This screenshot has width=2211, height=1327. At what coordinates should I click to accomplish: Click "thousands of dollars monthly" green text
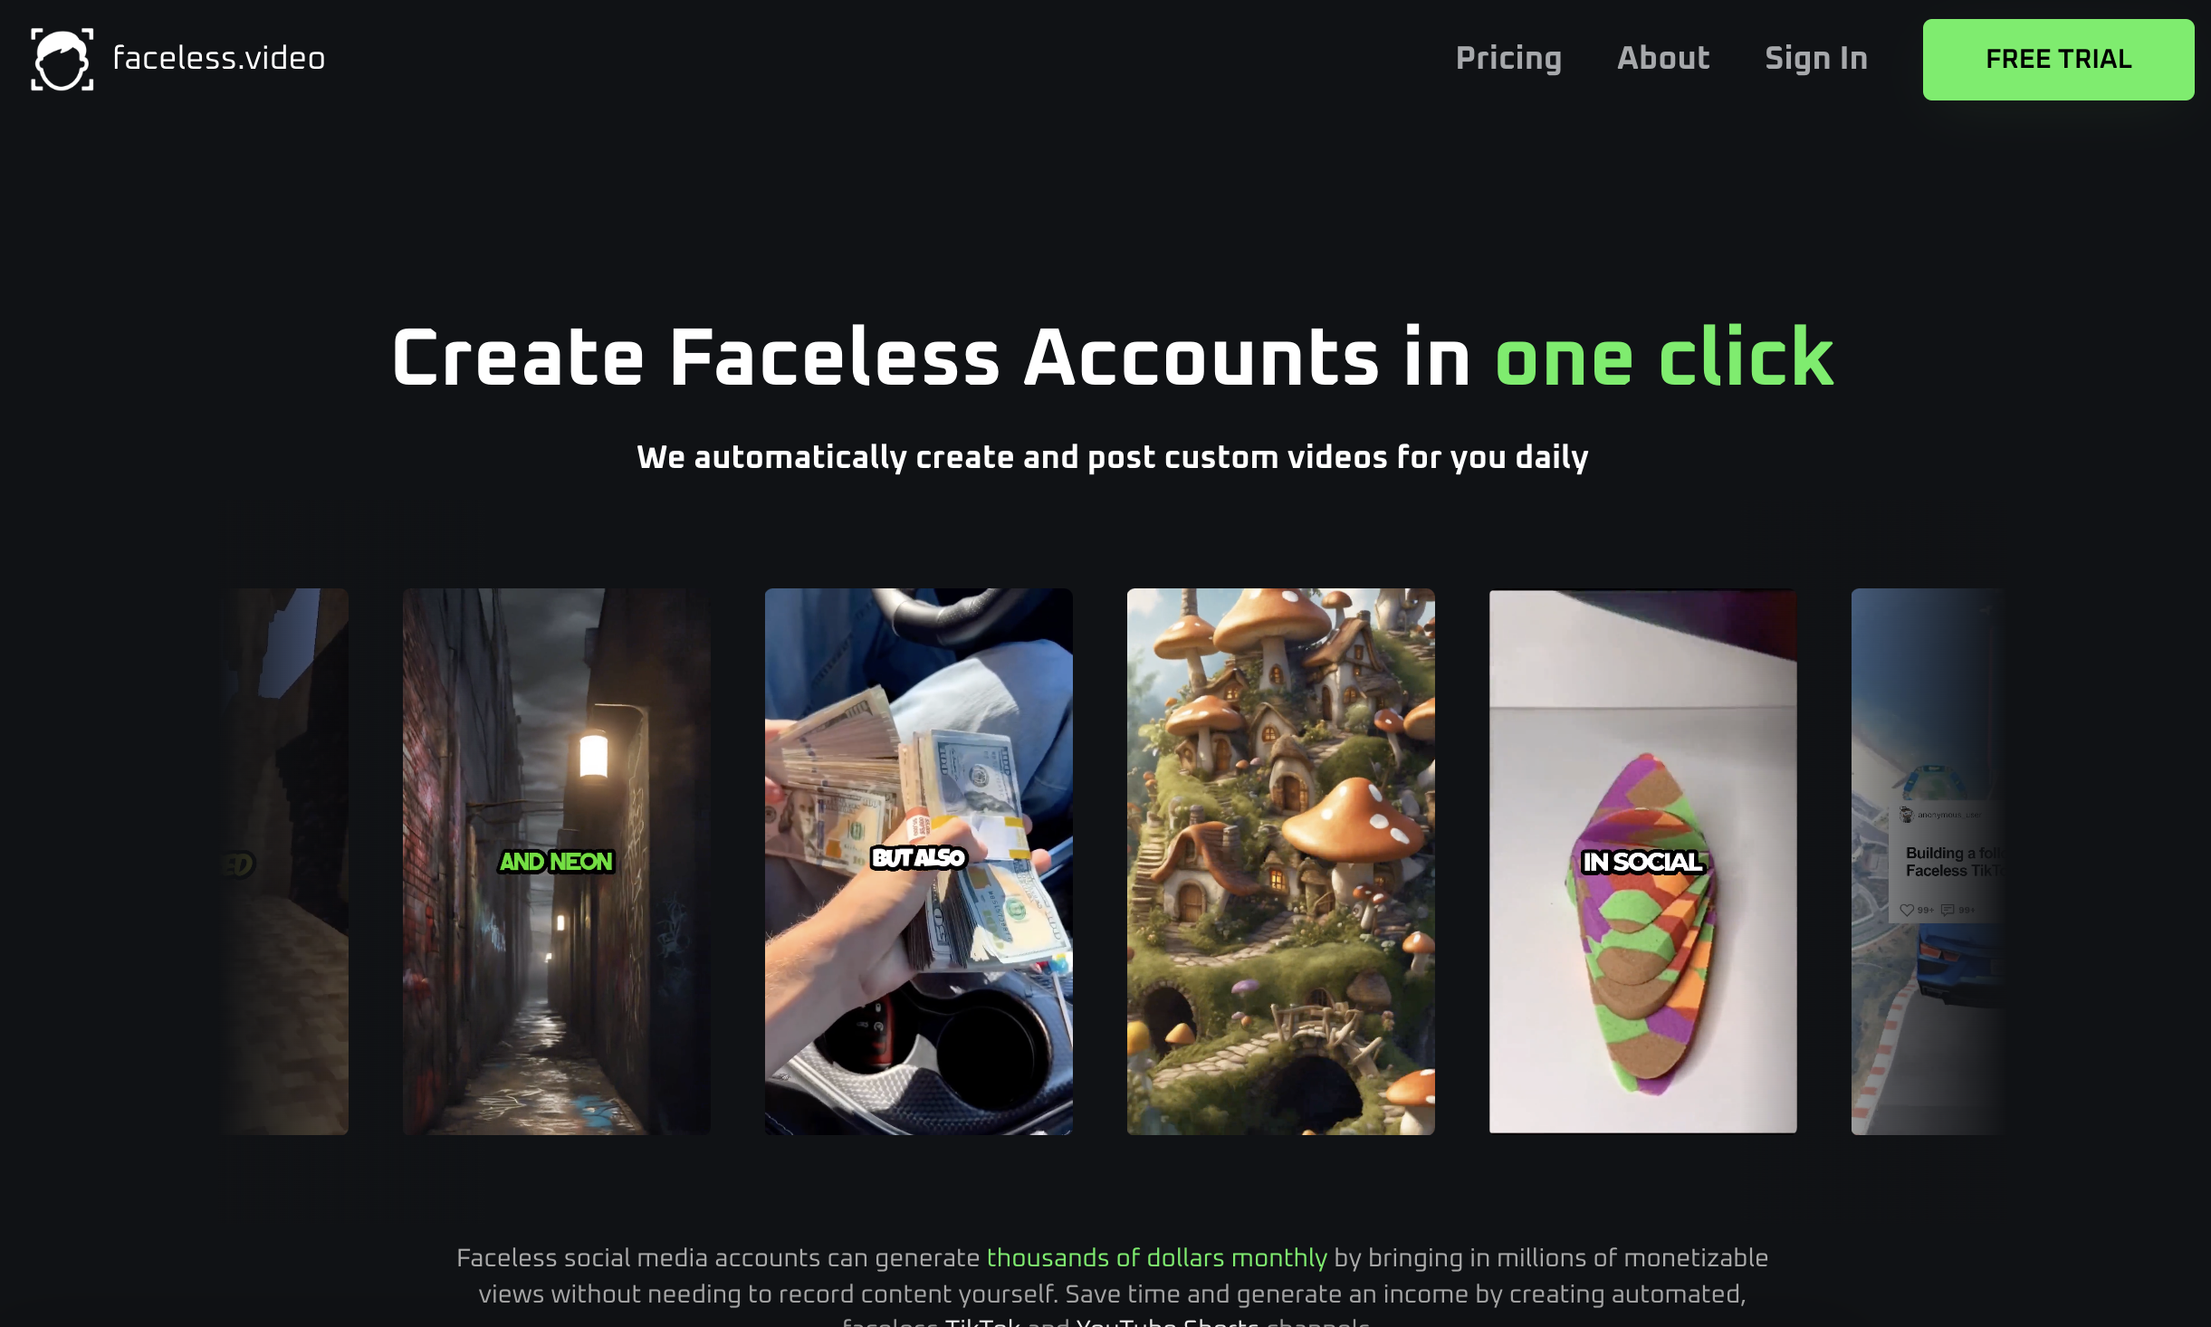(1156, 1258)
